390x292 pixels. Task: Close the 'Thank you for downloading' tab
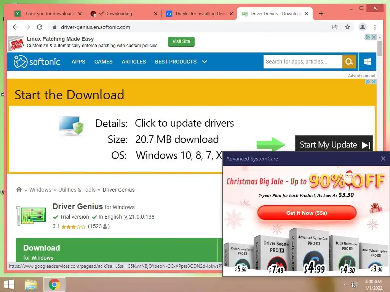[80, 14]
